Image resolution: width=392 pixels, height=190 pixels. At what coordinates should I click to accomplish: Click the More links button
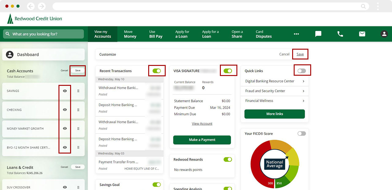point(275,114)
